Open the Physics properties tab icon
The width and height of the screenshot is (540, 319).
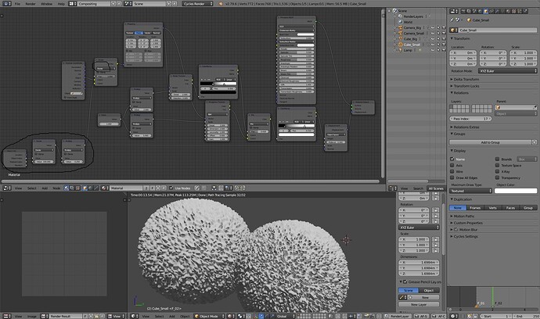526,12
